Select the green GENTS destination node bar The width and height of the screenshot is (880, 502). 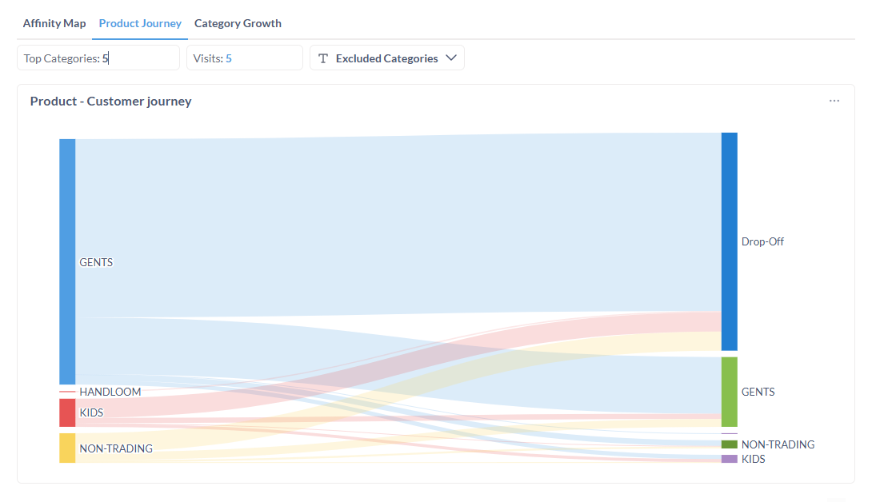729,392
